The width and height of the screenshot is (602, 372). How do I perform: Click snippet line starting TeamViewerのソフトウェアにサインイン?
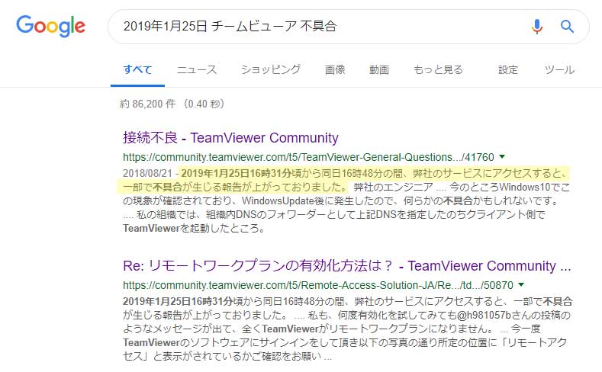344,342
